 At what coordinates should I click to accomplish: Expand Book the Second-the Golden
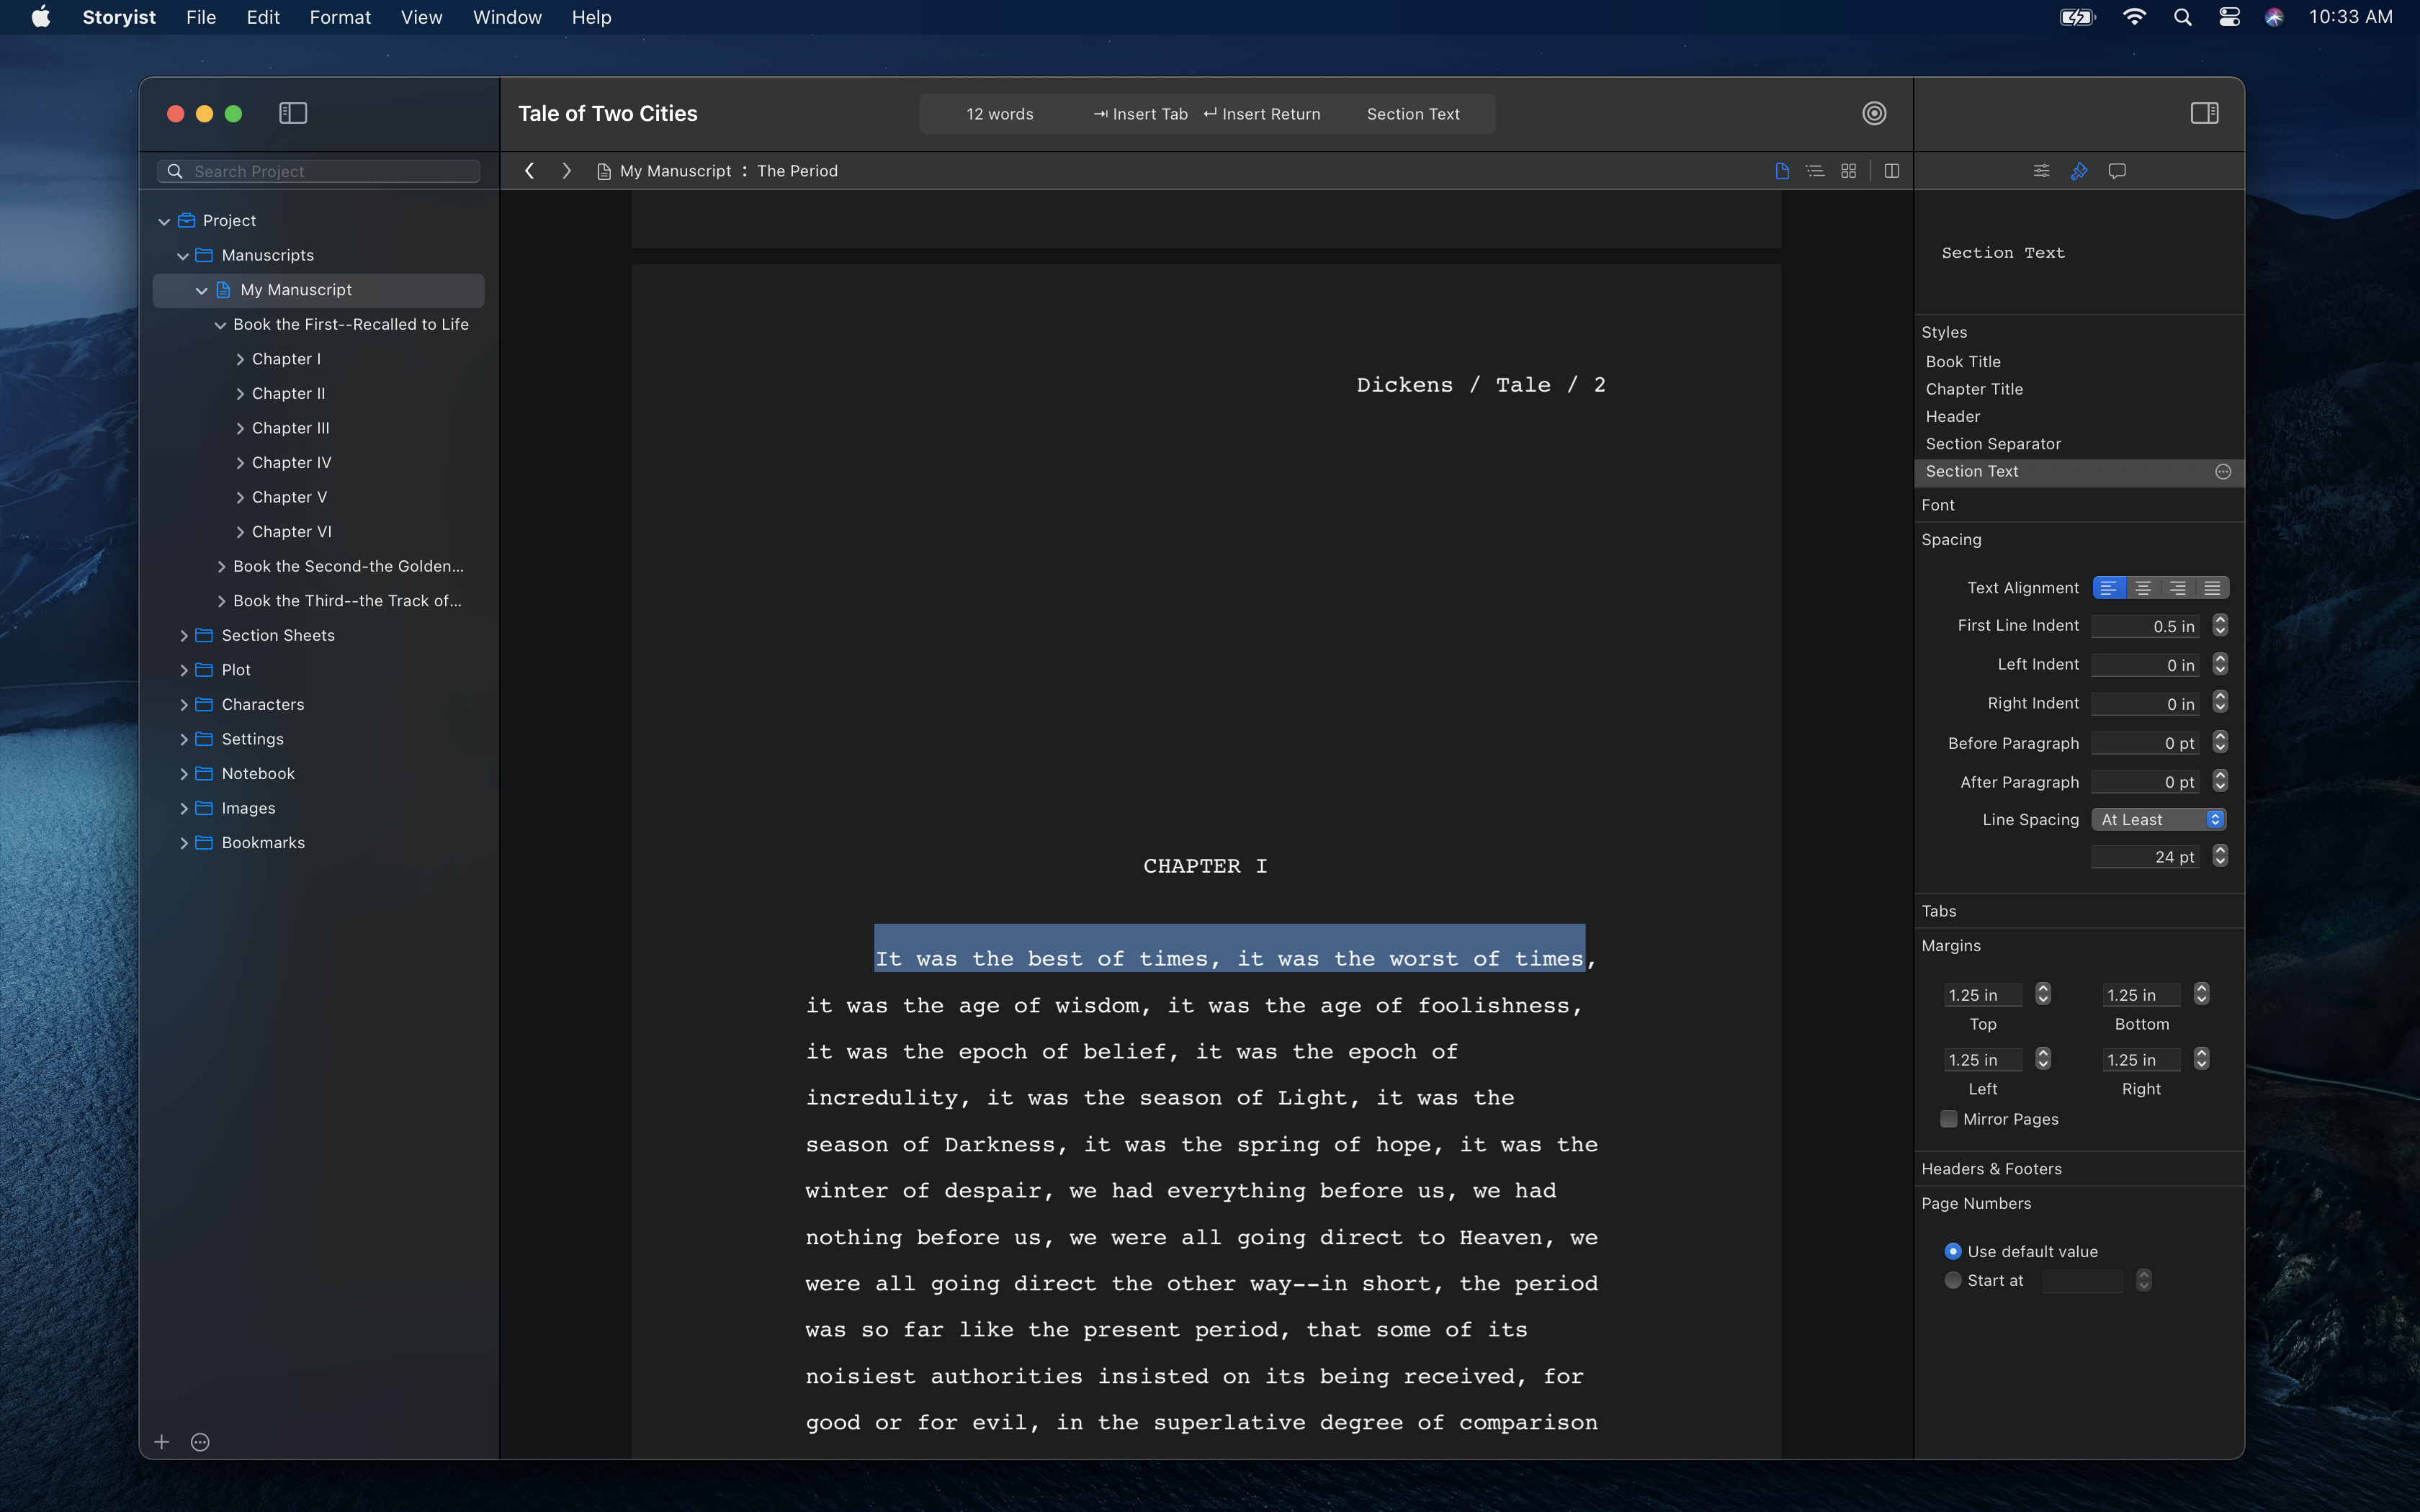click(x=221, y=567)
